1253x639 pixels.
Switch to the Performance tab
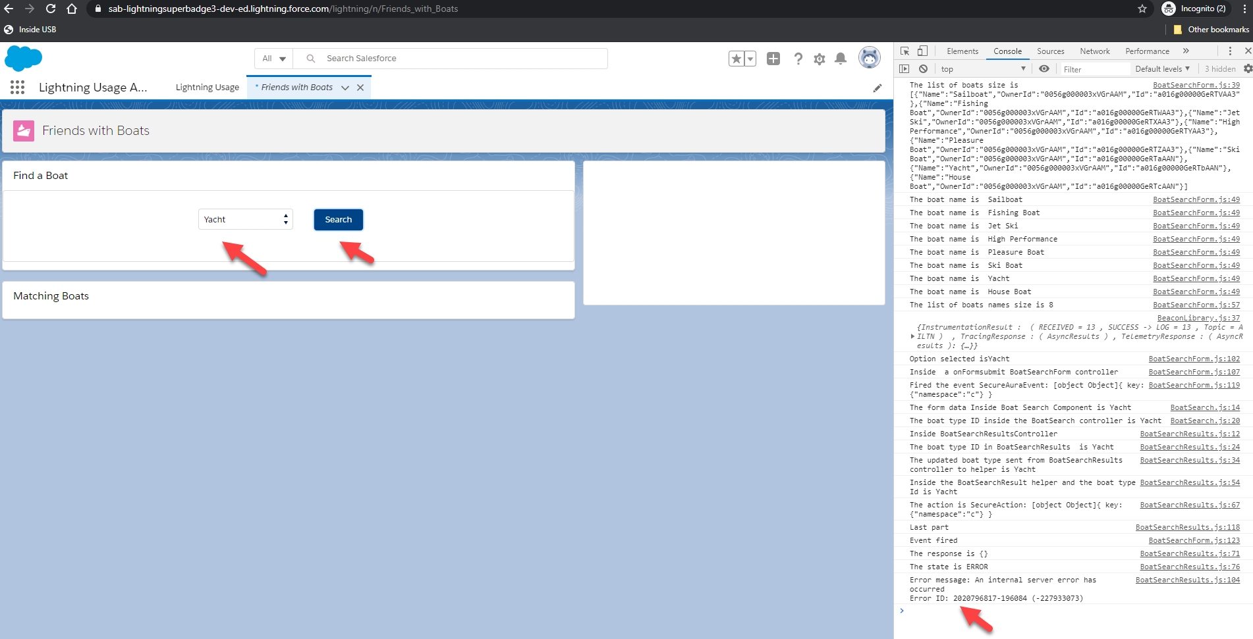(x=1147, y=51)
